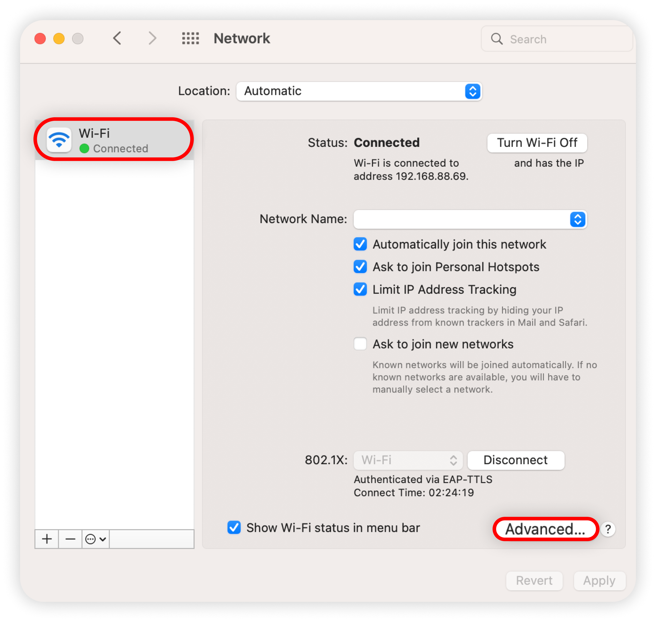Click Turn Wi-Fi Off button
This screenshot has height=622, width=656.
click(x=537, y=143)
